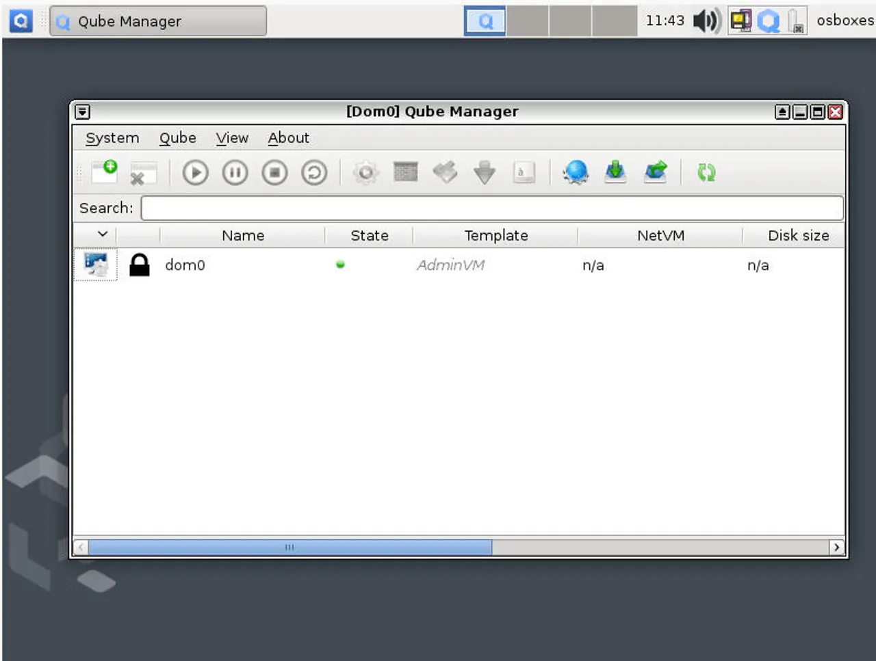Restart the selected qube
This screenshot has height=661, width=876.
click(314, 173)
